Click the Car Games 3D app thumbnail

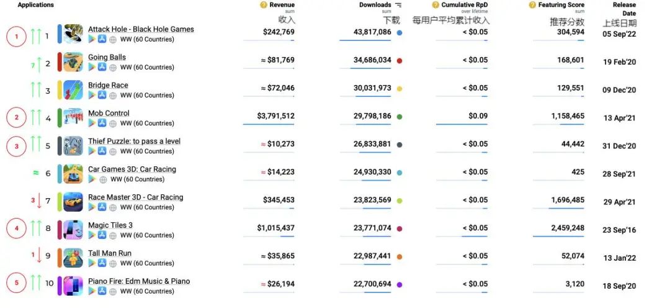[73, 174]
